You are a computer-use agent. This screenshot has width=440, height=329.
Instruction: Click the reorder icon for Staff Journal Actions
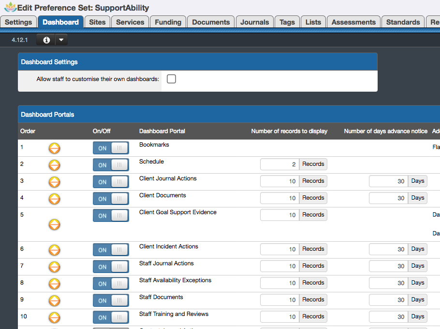[x=54, y=267]
